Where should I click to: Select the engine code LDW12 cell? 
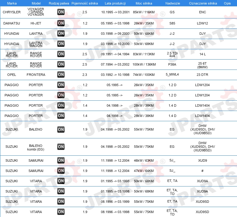click(x=202, y=23)
